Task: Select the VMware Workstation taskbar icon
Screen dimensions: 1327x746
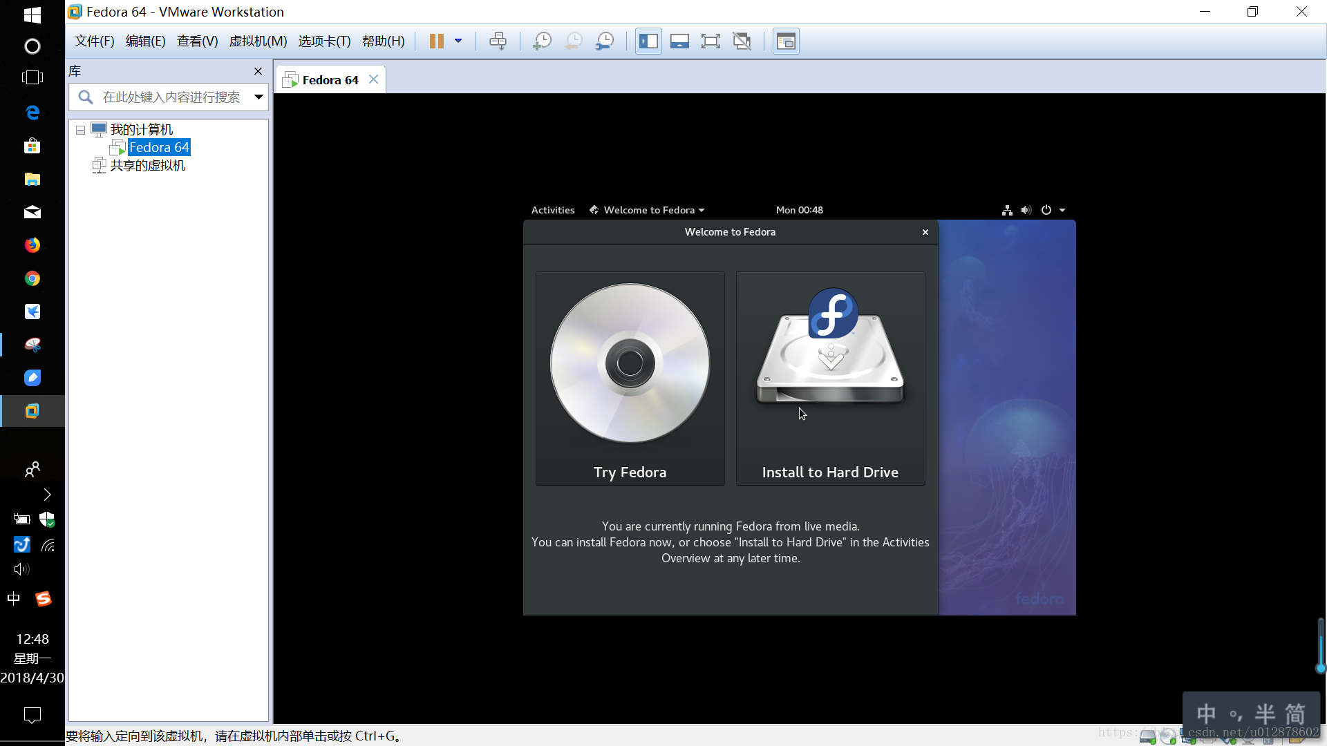Action: click(x=32, y=411)
